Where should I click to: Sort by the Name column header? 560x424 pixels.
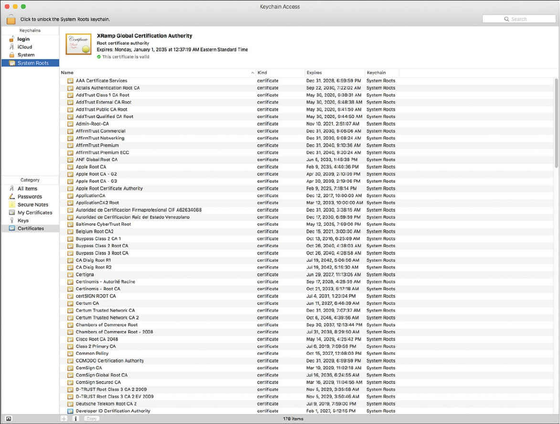point(158,72)
